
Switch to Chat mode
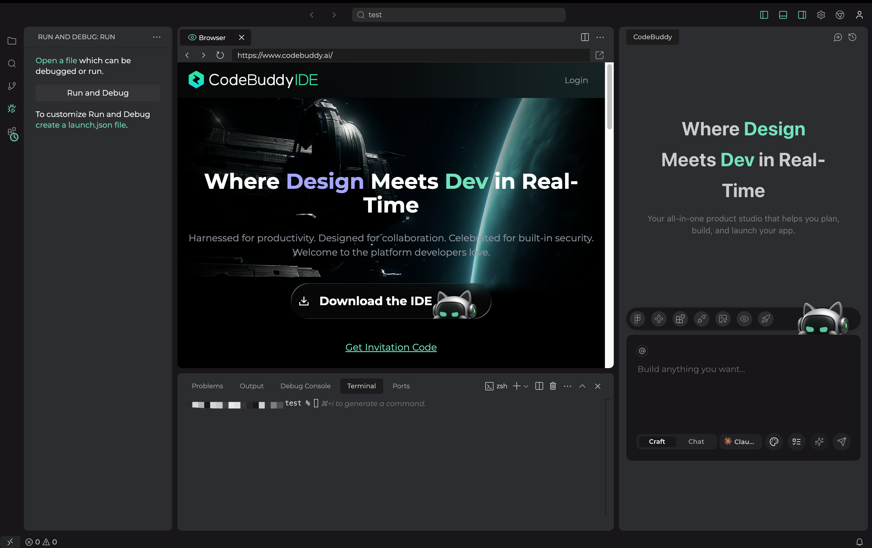[696, 441]
